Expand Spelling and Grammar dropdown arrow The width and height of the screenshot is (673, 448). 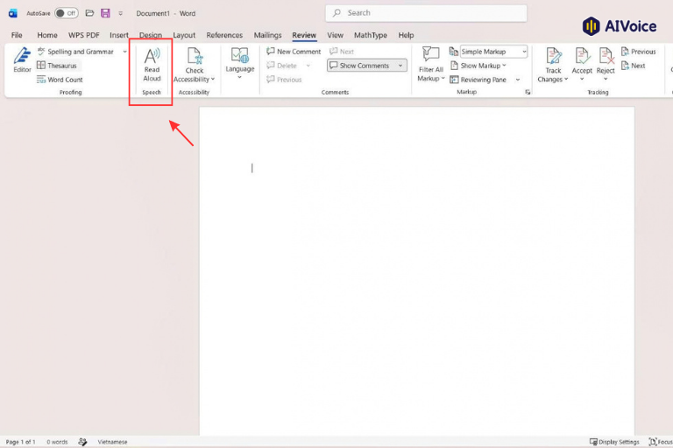(x=125, y=52)
